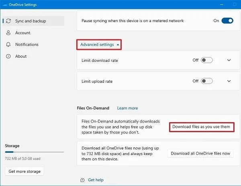Enable the Limit upload rate switch
Viewport: 241px width, 186px height.
click(x=207, y=81)
